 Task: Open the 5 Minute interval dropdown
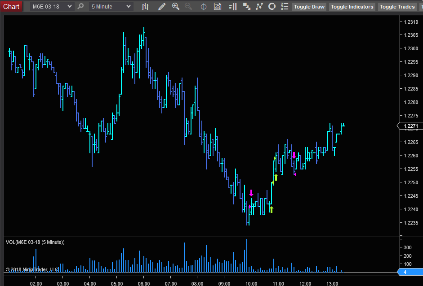[111, 6]
